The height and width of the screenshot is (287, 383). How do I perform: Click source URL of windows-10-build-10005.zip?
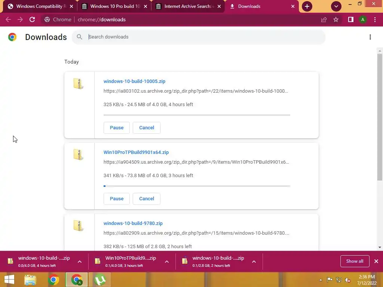(196, 91)
